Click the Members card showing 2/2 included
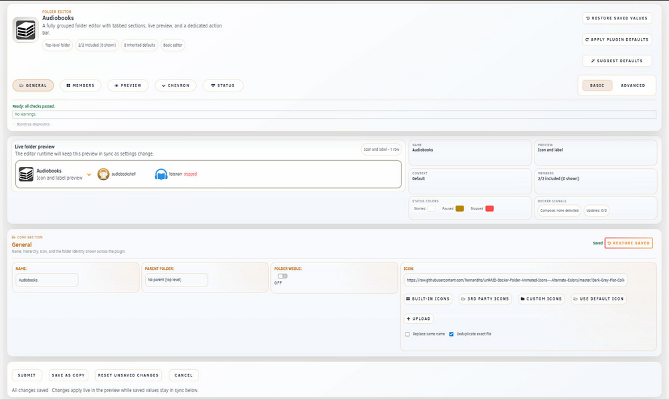This screenshot has height=400, width=669. 595,181
